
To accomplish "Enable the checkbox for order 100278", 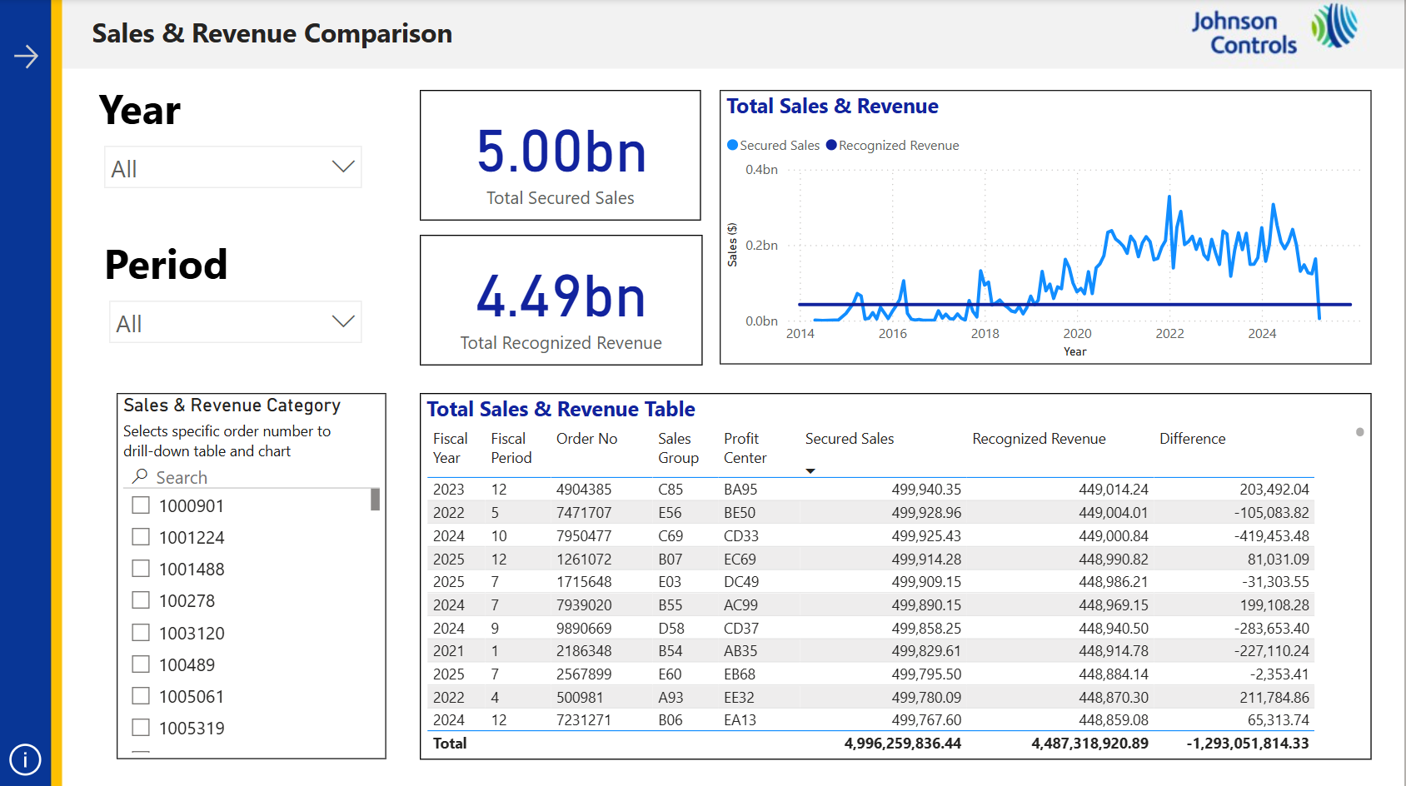I will (141, 600).
